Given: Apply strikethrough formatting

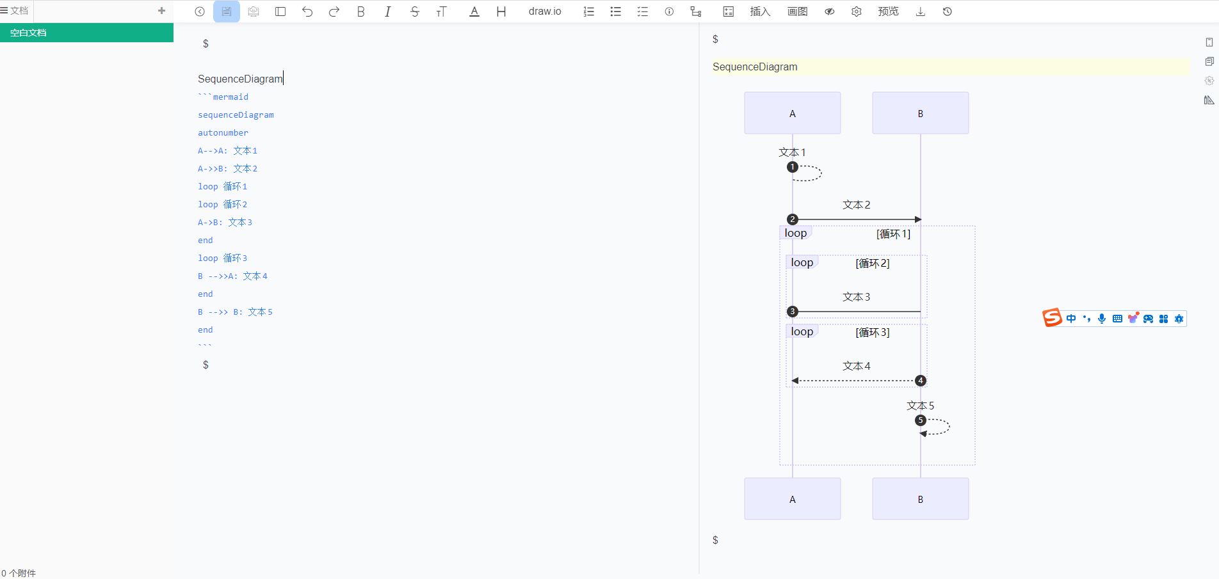Looking at the screenshot, I should 415,12.
